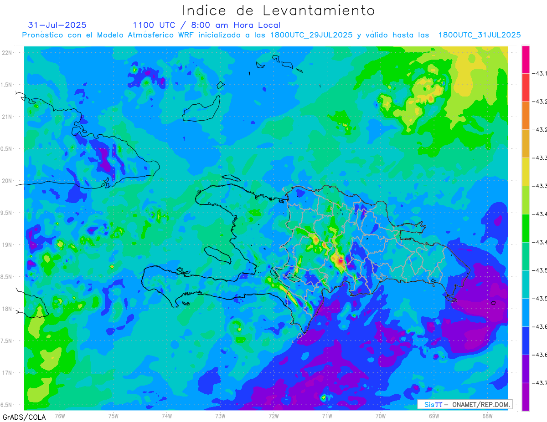Viewport: 547px width, 422px height.
Task: Click the bottom purple swatch in the color legend
Action: (x=526, y=397)
